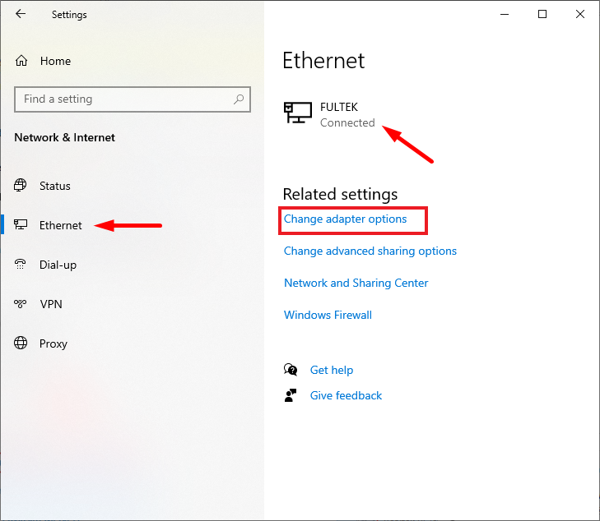The height and width of the screenshot is (521, 600).
Task: Maximize the Settings window
Action: [x=542, y=14]
